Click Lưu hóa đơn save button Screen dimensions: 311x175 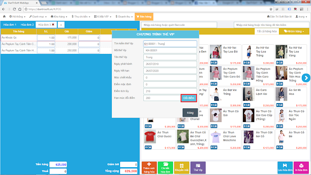(285, 168)
